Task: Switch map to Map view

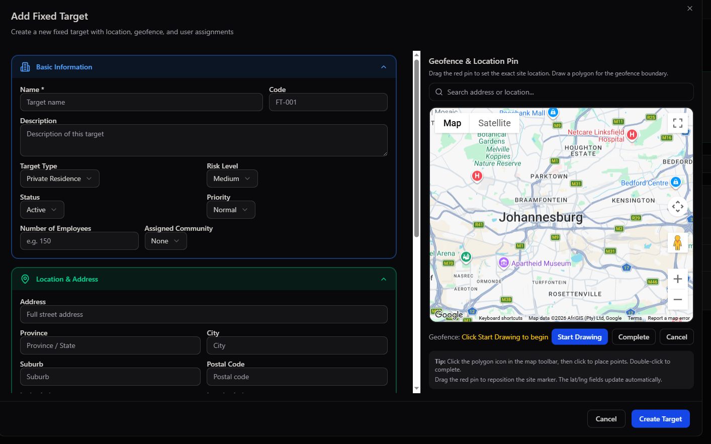Action: (452, 123)
